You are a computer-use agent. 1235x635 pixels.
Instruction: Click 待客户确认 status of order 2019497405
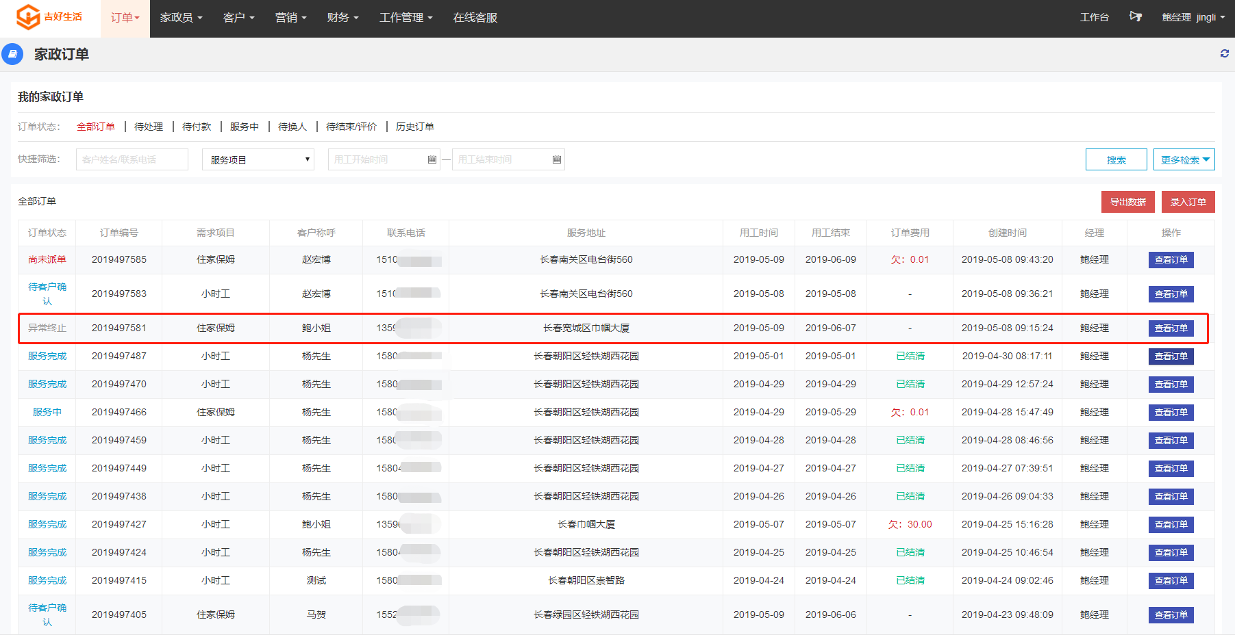pyautogui.click(x=47, y=614)
